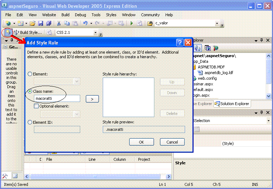Open the Add New Item dropdown arrow
Screen dimensions: 273x189
(26, 23)
